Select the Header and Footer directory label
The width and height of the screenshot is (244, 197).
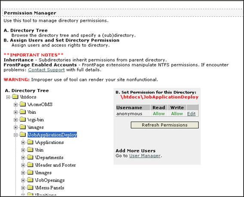tap(55, 165)
